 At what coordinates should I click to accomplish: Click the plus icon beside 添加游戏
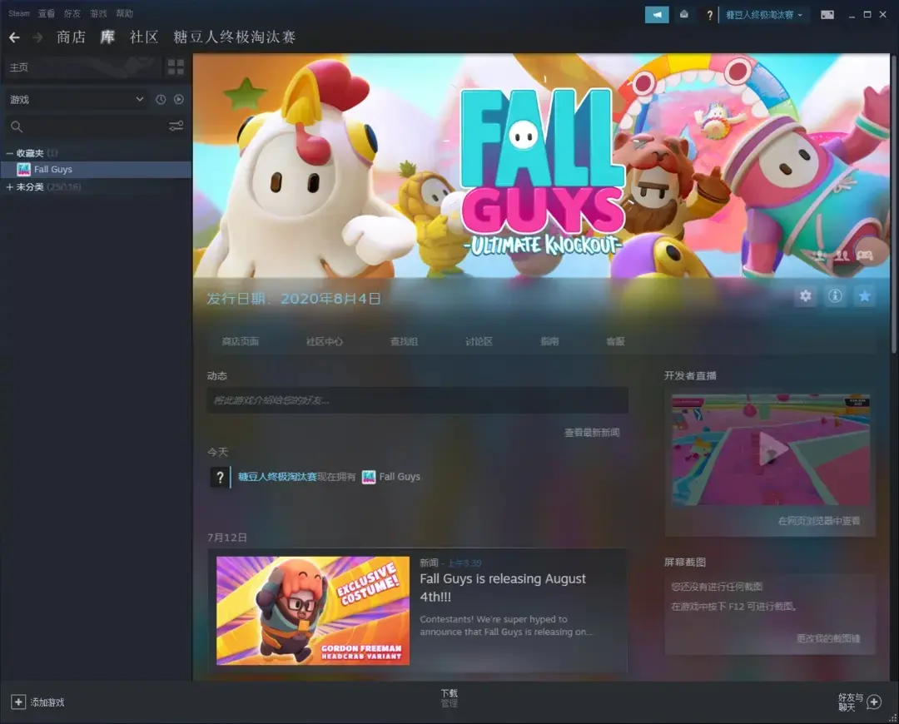click(x=18, y=702)
